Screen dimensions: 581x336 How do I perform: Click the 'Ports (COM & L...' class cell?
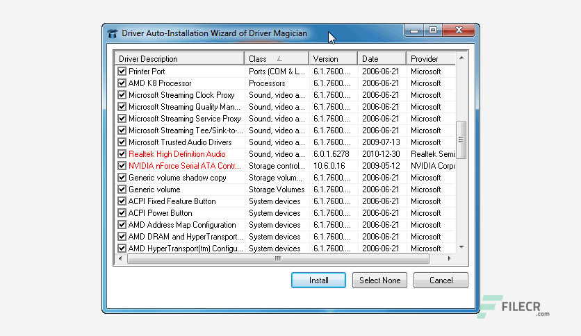click(x=277, y=71)
